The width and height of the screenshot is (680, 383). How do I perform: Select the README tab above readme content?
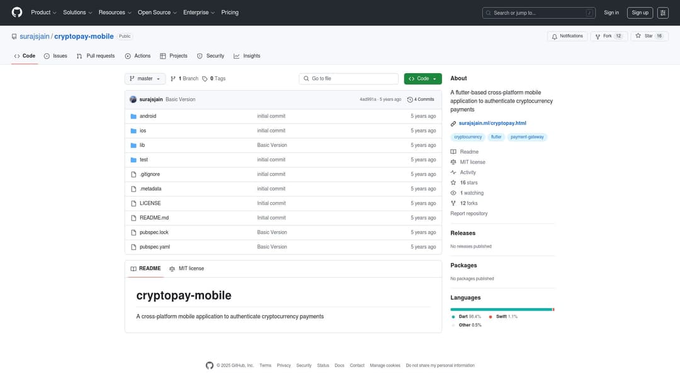click(145, 269)
